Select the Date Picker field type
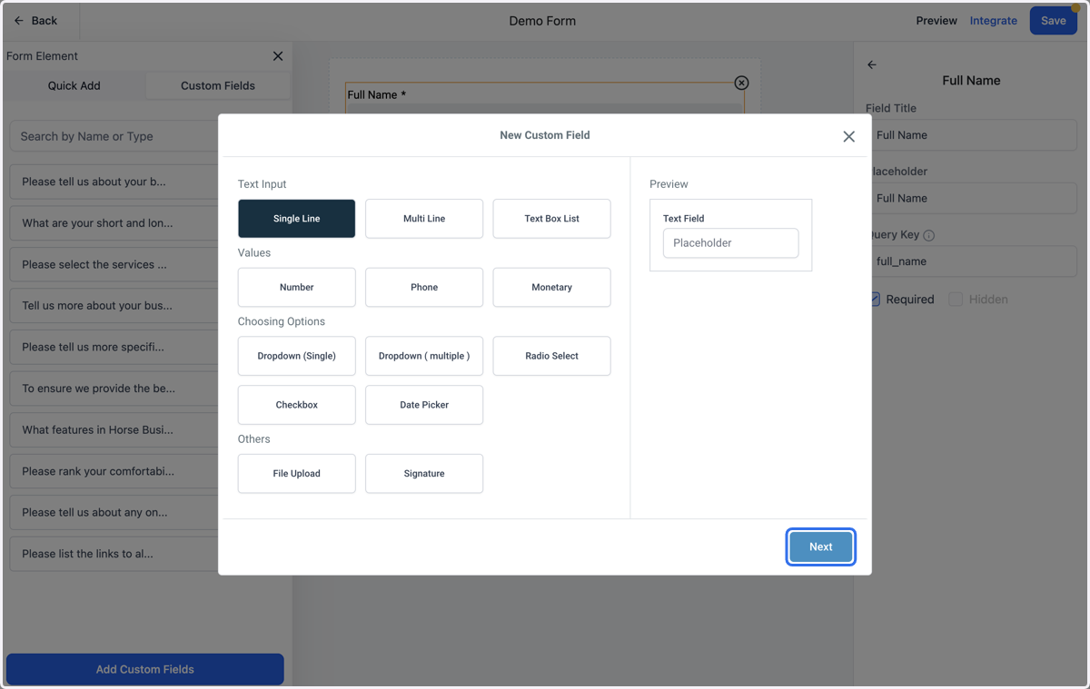1090x689 pixels. tap(424, 405)
